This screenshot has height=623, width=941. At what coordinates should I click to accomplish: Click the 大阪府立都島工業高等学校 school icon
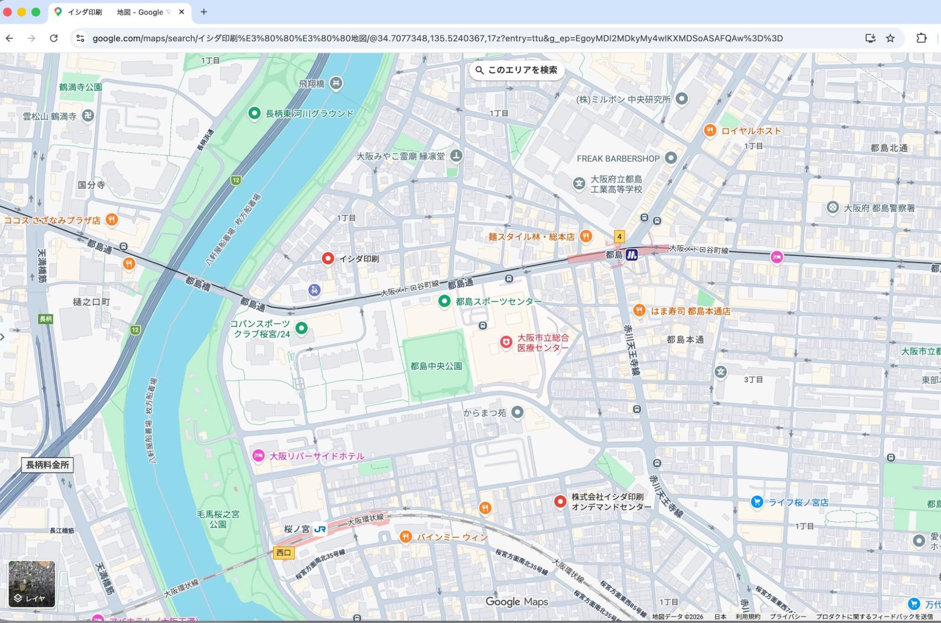click(579, 183)
